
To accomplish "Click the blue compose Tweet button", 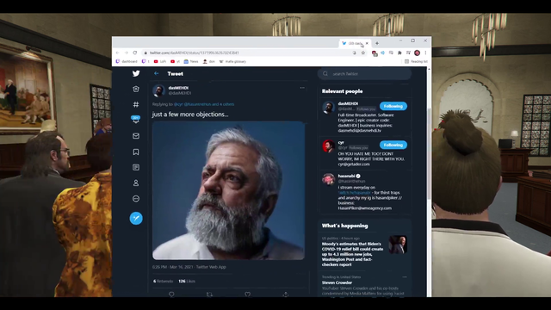I will pos(136,218).
